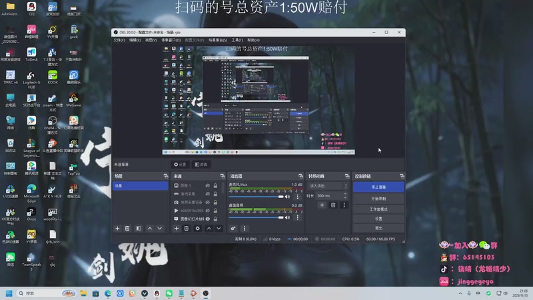Toggle visibility eye of 游戏采集 source
The width and height of the screenshot is (533, 300).
click(x=207, y=194)
